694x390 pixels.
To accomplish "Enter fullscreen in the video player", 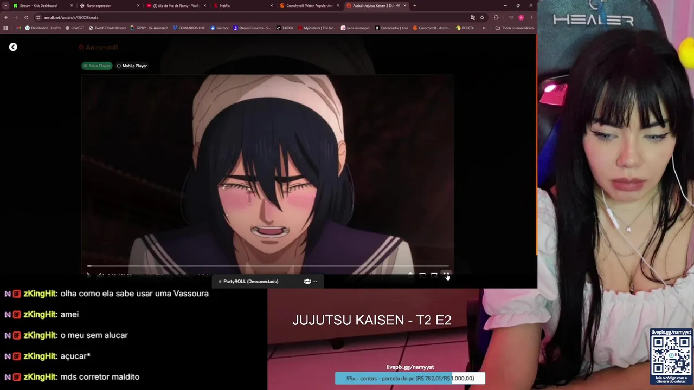I will pos(446,275).
